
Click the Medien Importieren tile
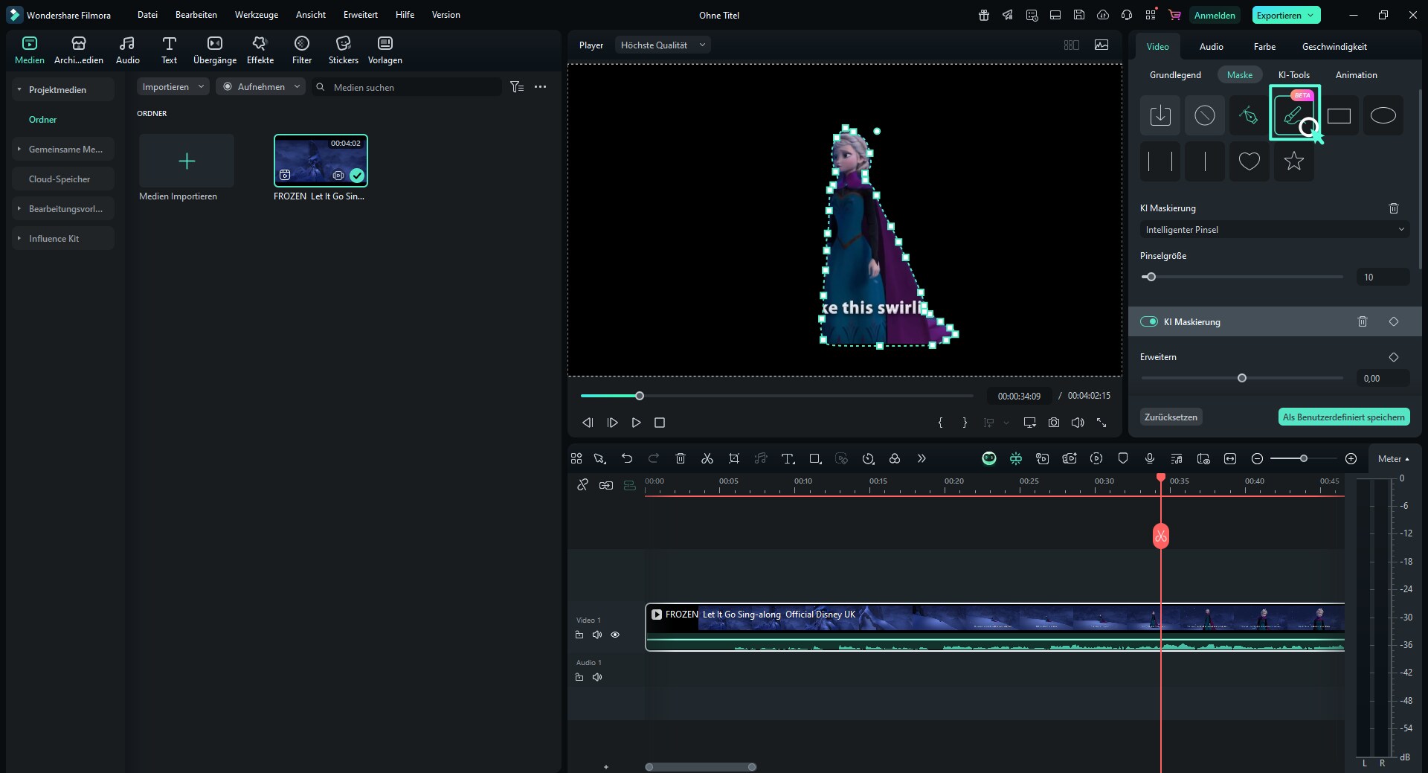[187, 161]
